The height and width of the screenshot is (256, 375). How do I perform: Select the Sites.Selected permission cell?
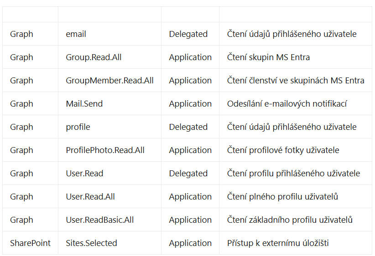point(91,243)
